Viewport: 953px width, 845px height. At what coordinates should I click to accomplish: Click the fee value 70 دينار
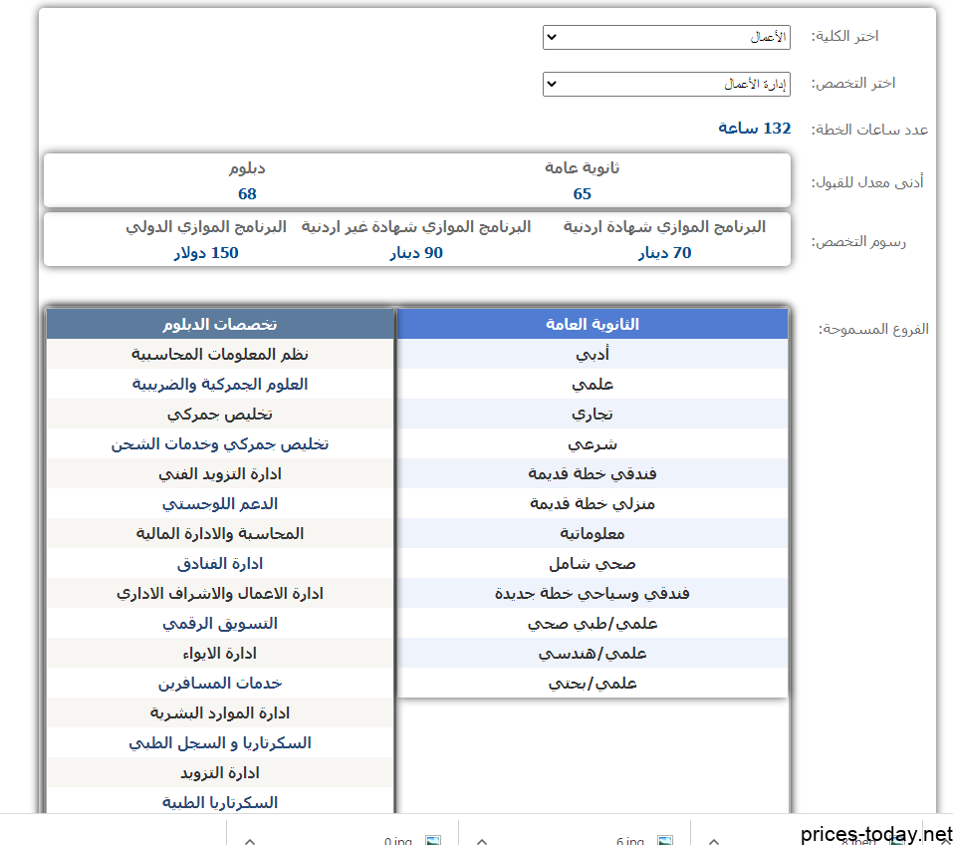(664, 253)
